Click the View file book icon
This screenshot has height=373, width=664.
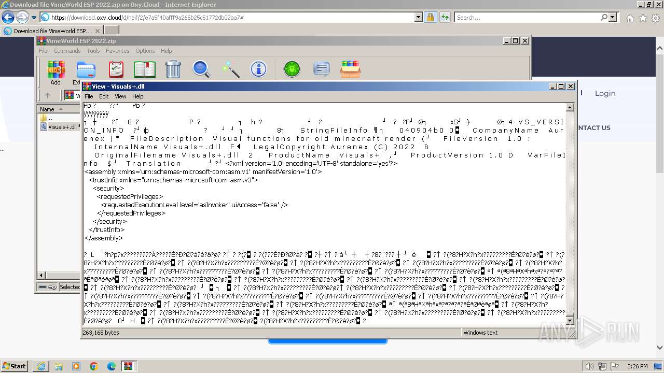coord(145,69)
